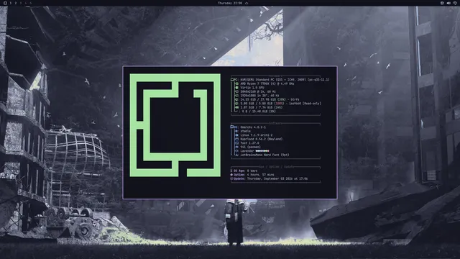Switch to workspace 2
The image size is (460, 259).
[16, 3]
